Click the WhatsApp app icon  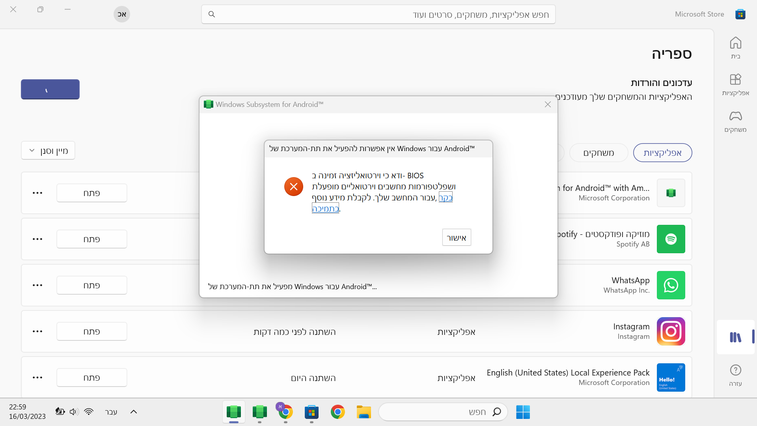click(671, 285)
